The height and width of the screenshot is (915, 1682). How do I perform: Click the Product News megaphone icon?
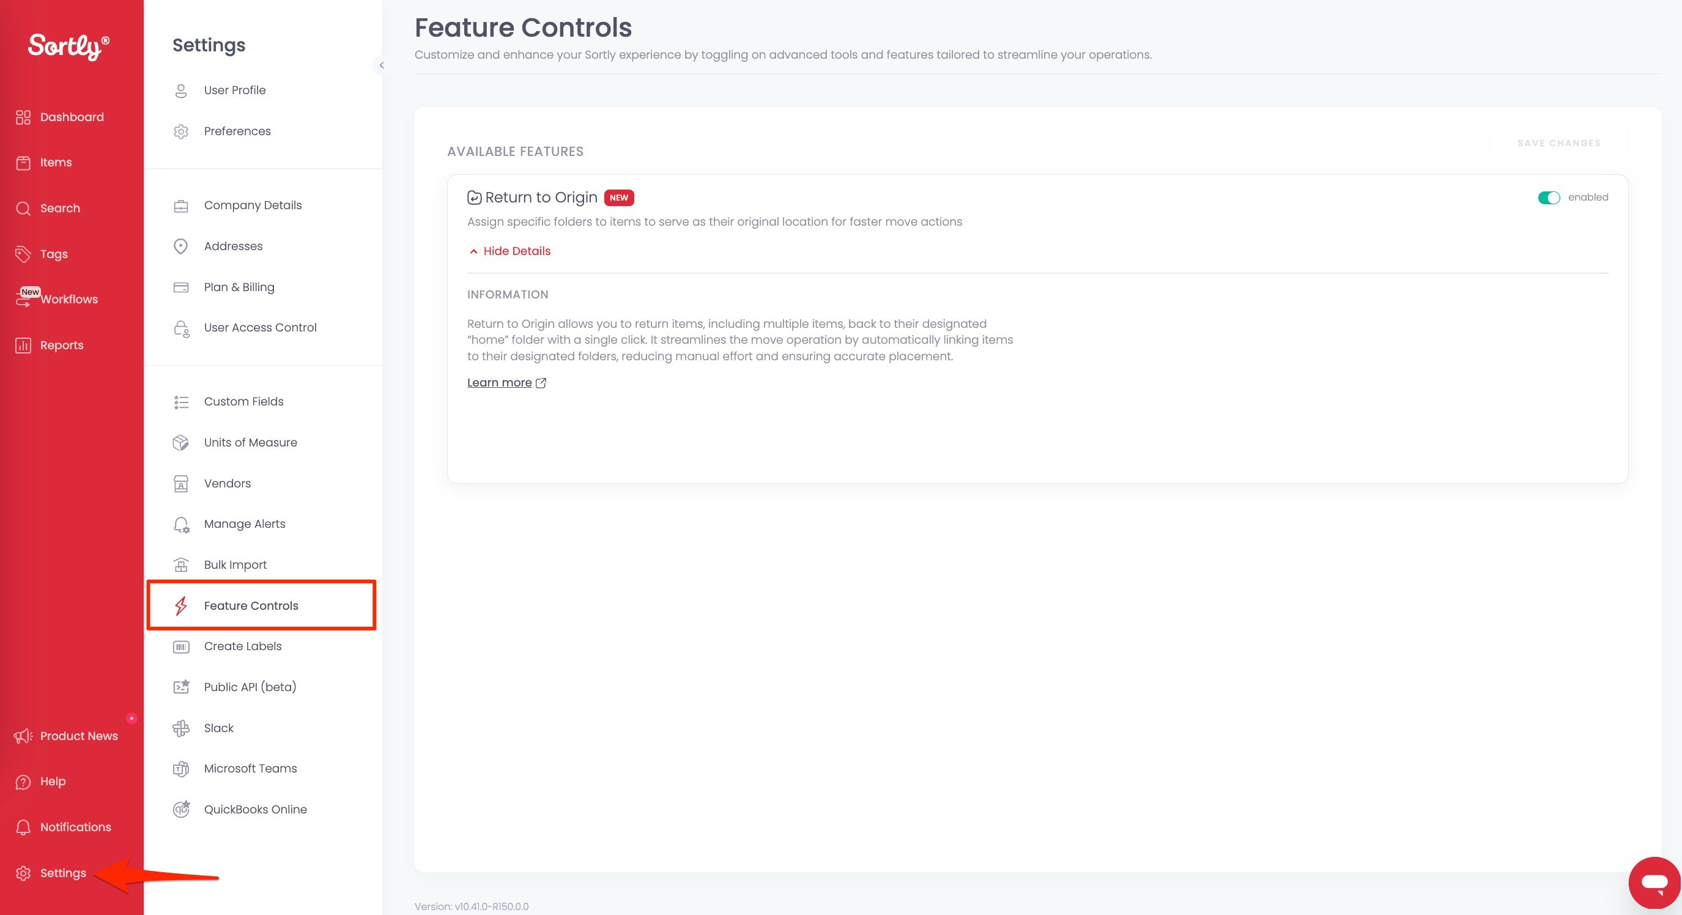tap(23, 736)
